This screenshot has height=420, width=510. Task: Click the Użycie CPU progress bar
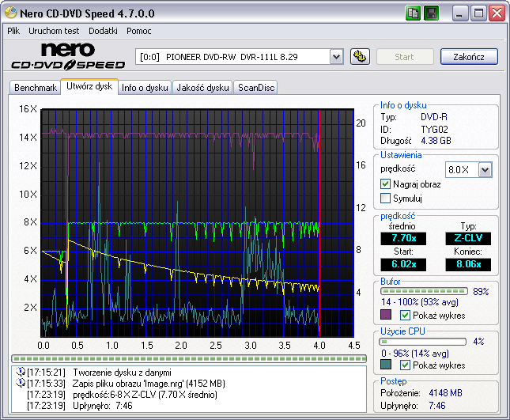click(422, 342)
